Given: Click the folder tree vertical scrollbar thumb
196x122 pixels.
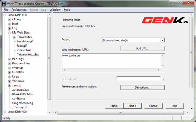Looking at the screenshot, I should tap(50, 58).
